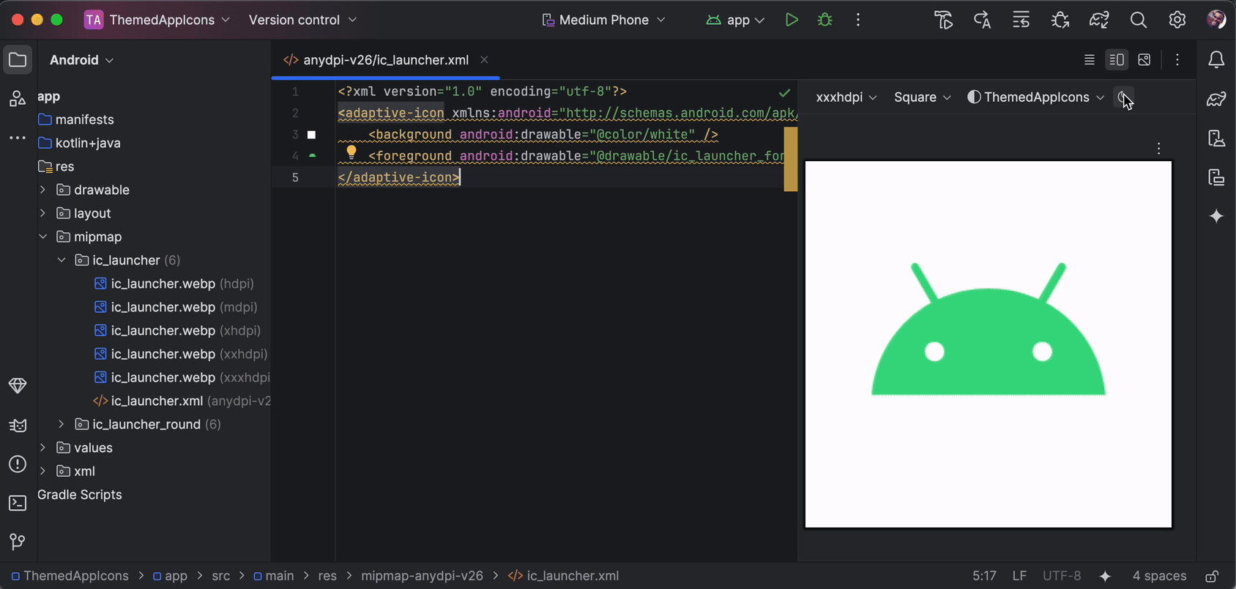
Task: Click the lightbulb quick-fix icon on line 4
Action: pyautogui.click(x=351, y=152)
